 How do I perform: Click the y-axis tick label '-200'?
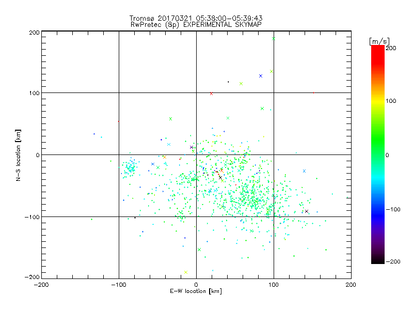click(x=32, y=277)
